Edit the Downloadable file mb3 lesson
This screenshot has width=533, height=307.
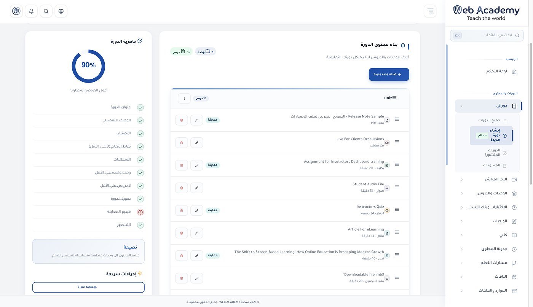(x=197, y=278)
